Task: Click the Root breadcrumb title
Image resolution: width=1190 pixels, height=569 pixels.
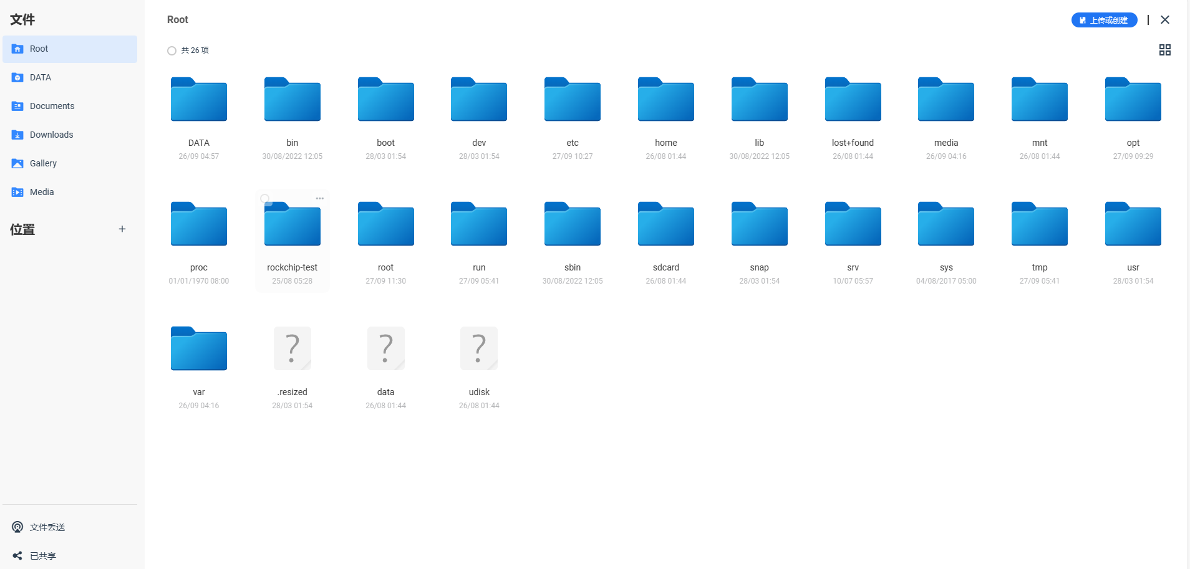Action: 178,20
